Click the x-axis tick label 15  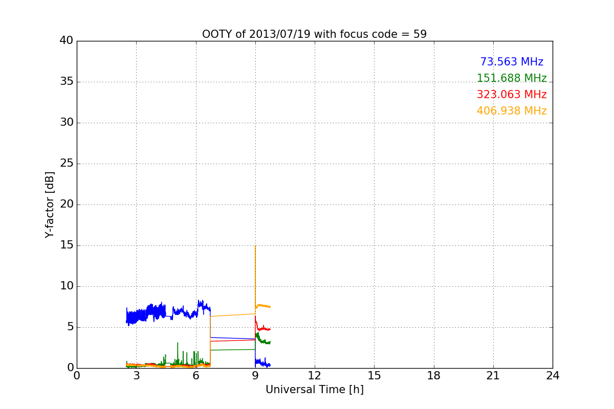click(374, 376)
